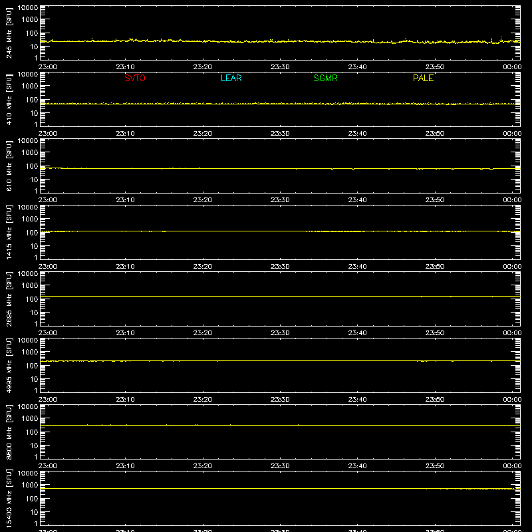Click the '610 MHz [SFU]' axis title
Viewport: 532px width, 532px height.
click(x=9, y=166)
